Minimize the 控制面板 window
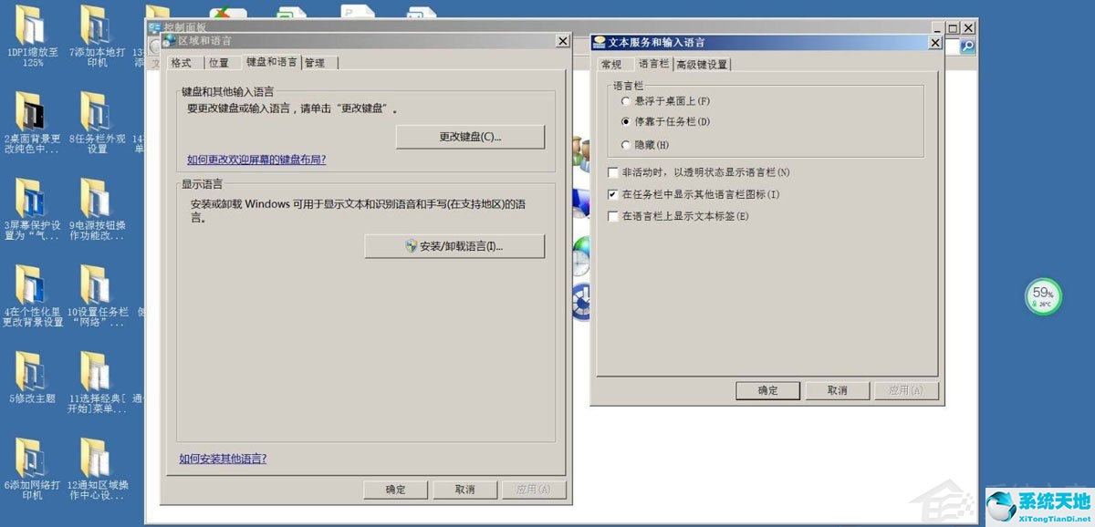The width and height of the screenshot is (1095, 527). (x=937, y=29)
